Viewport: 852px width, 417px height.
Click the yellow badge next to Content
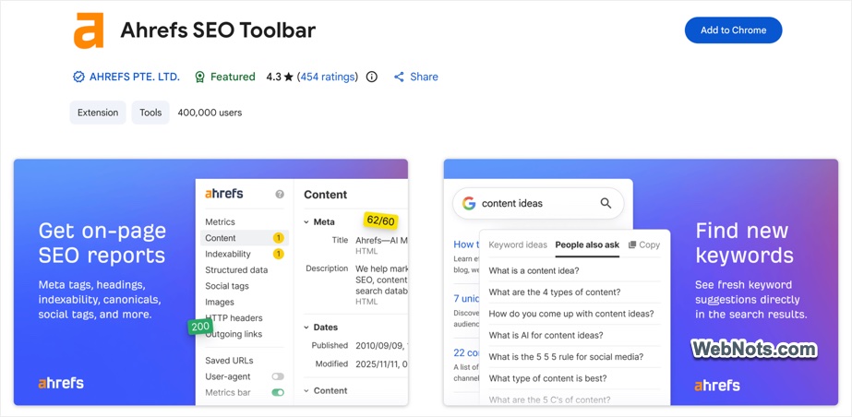(x=278, y=238)
